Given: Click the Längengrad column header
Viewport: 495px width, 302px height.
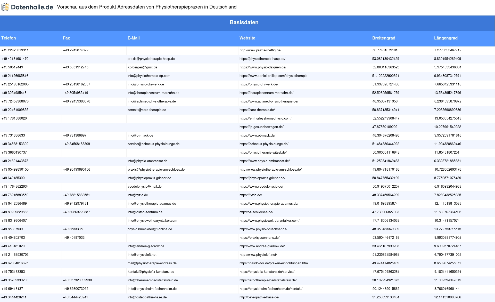Looking at the screenshot, I should pyautogui.click(x=446, y=38).
